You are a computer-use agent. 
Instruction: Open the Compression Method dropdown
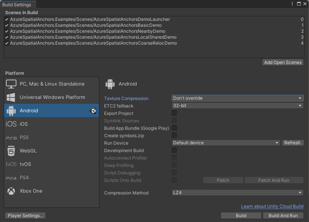click(x=237, y=193)
